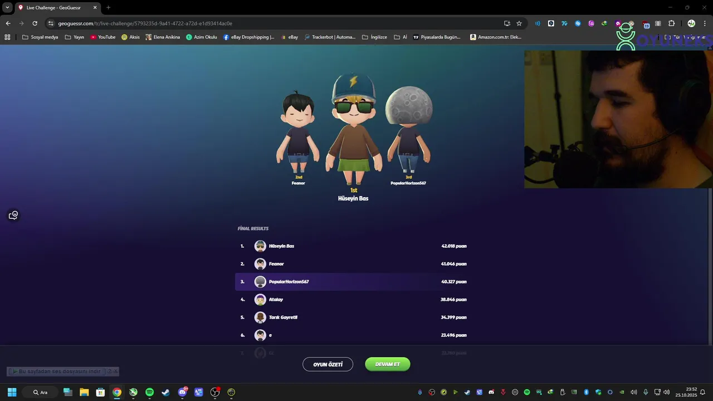This screenshot has width=713, height=401.
Task: Select highlighted PopularHorizon567 results row
Action: [353, 281]
